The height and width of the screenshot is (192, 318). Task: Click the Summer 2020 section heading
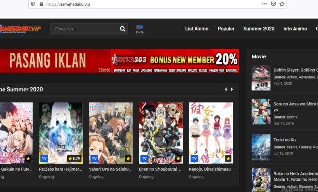pyautogui.click(x=22, y=89)
